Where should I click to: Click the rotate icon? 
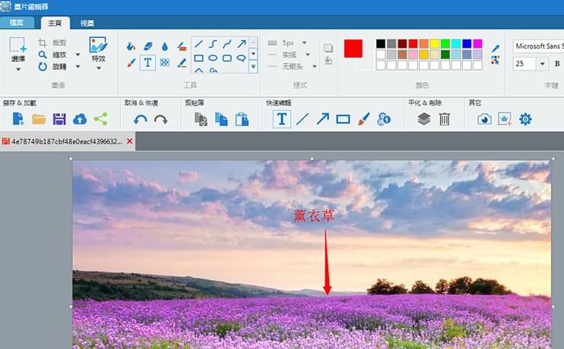coord(43,67)
